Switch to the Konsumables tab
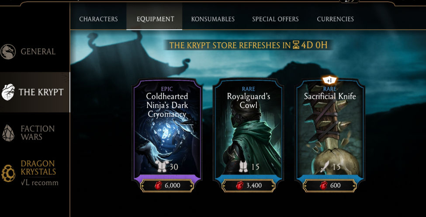This screenshot has width=426, height=217. [213, 19]
